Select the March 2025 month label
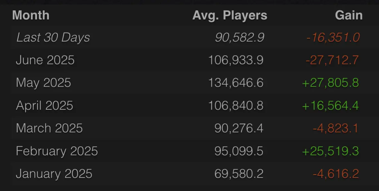 pos(49,128)
